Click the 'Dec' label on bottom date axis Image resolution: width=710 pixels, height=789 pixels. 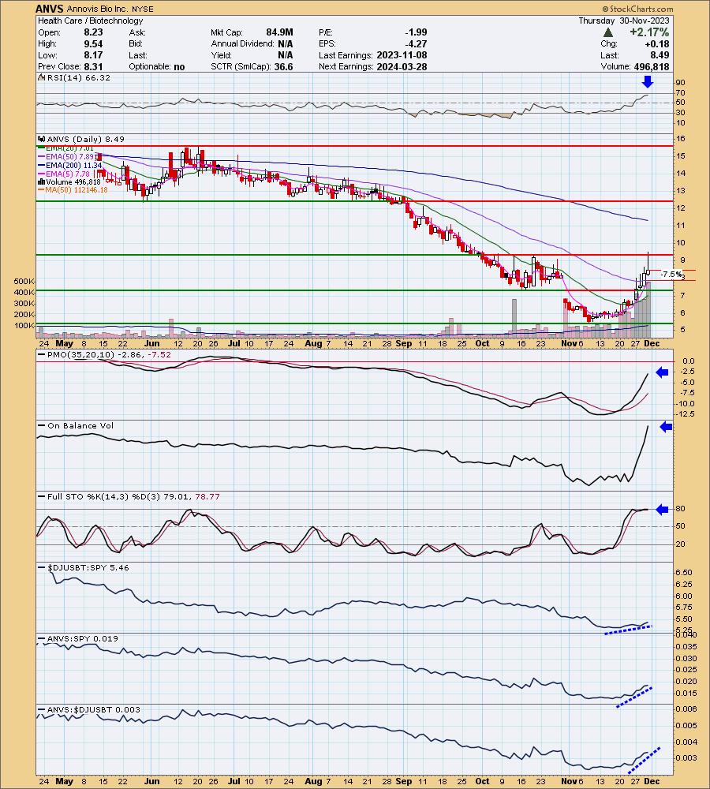tap(652, 781)
